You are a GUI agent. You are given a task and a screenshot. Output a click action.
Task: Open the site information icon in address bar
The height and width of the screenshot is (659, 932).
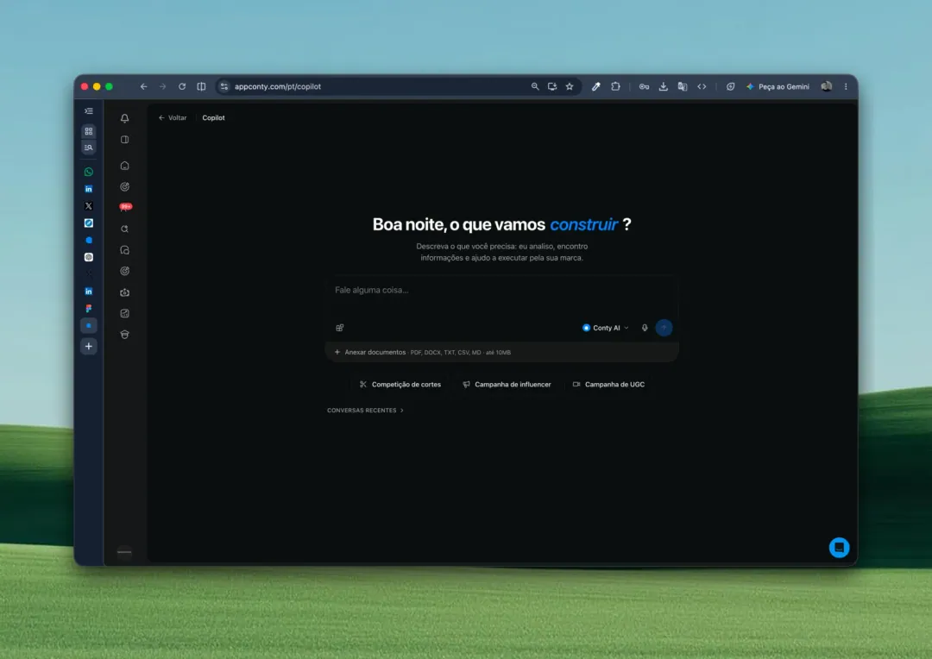[x=224, y=87]
